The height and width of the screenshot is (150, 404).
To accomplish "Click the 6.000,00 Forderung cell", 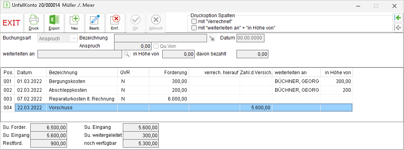I will click(169, 99).
